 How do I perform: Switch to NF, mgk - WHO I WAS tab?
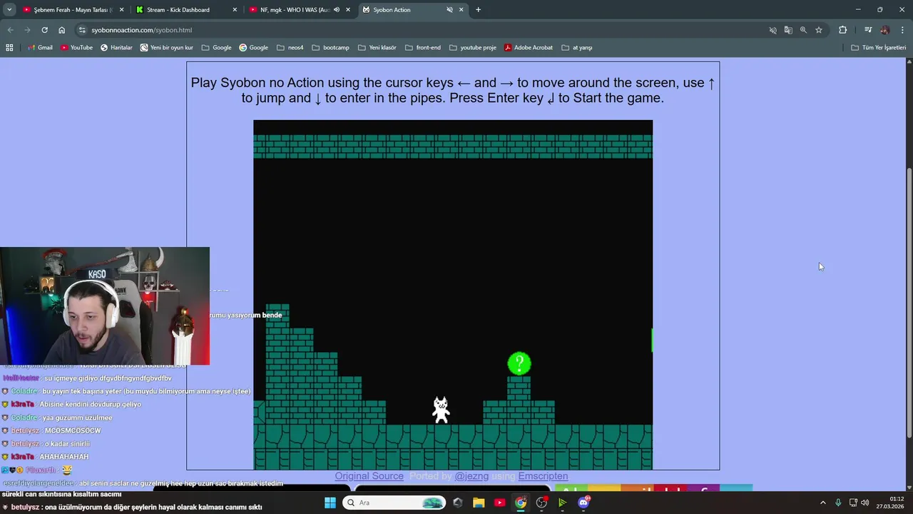(x=299, y=10)
